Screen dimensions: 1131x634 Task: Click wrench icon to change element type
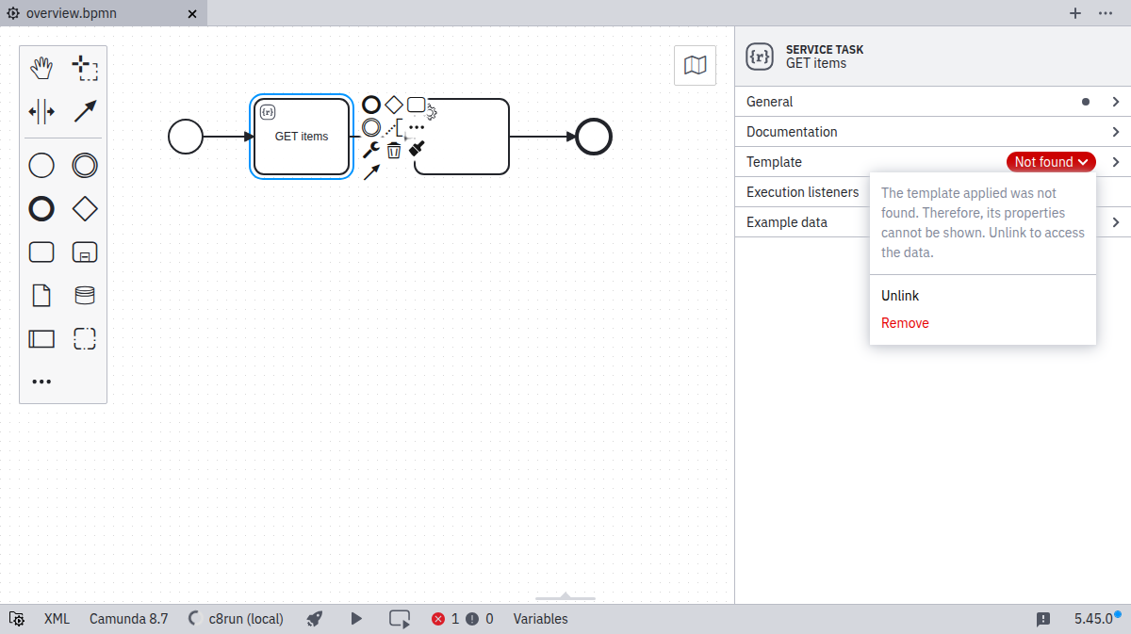(370, 150)
